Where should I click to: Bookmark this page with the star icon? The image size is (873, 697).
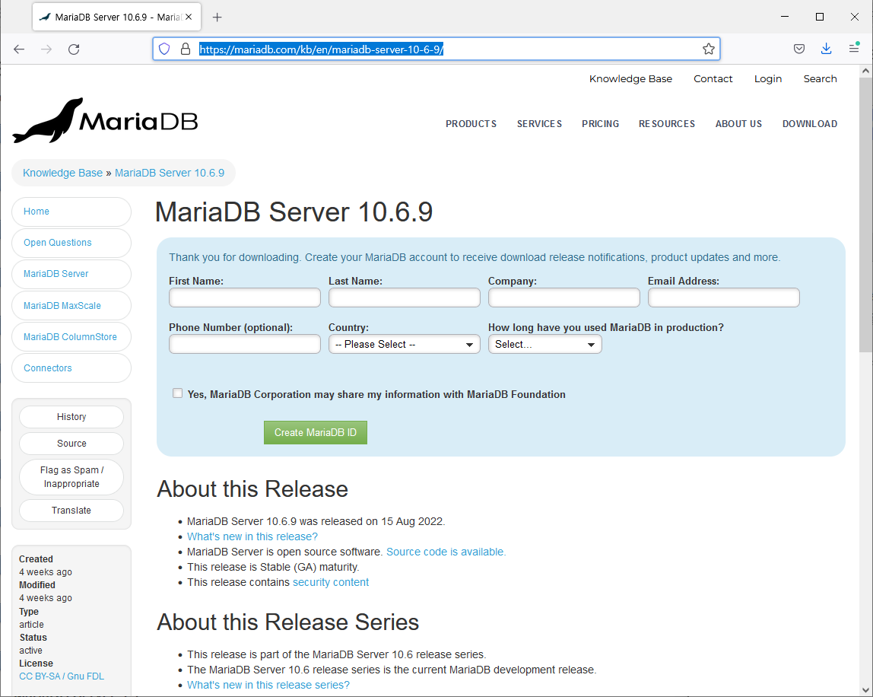(708, 49)
